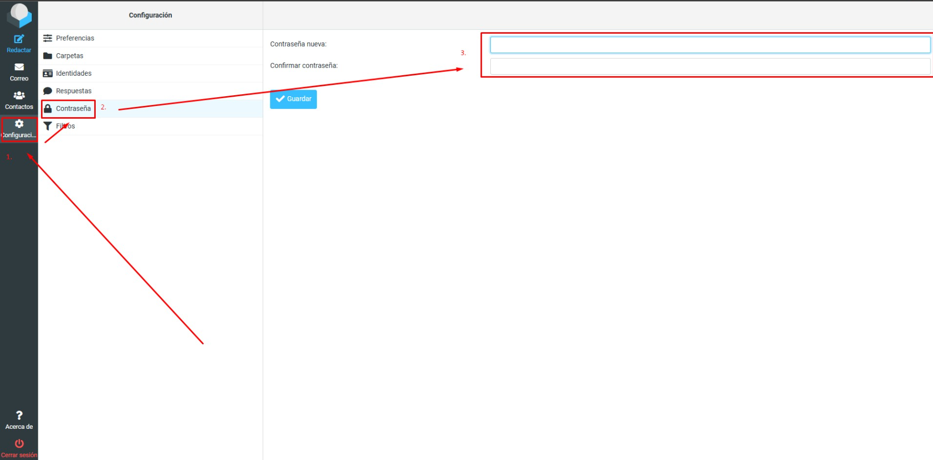Click the Redactar compose icon
933x460 pixels.
19,39
